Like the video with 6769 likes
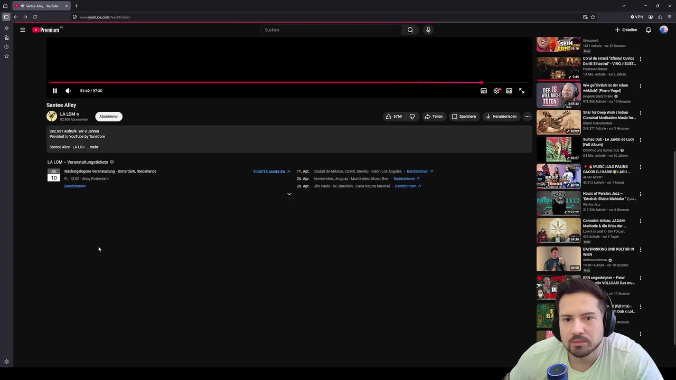The width and height of the screenshot is (676, 380). click(394, 117)
